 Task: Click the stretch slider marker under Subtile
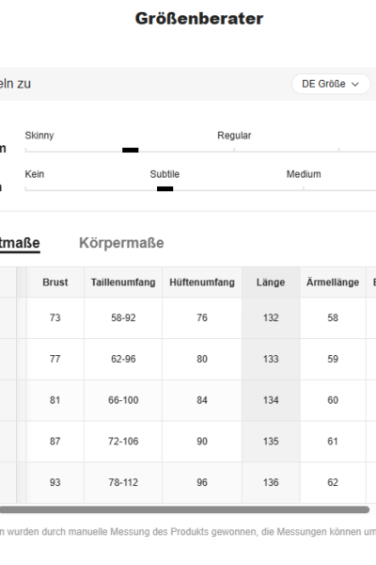(164, 188)
